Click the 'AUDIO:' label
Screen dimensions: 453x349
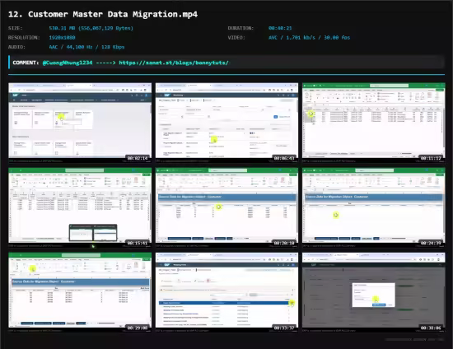(x=16, y=47)
